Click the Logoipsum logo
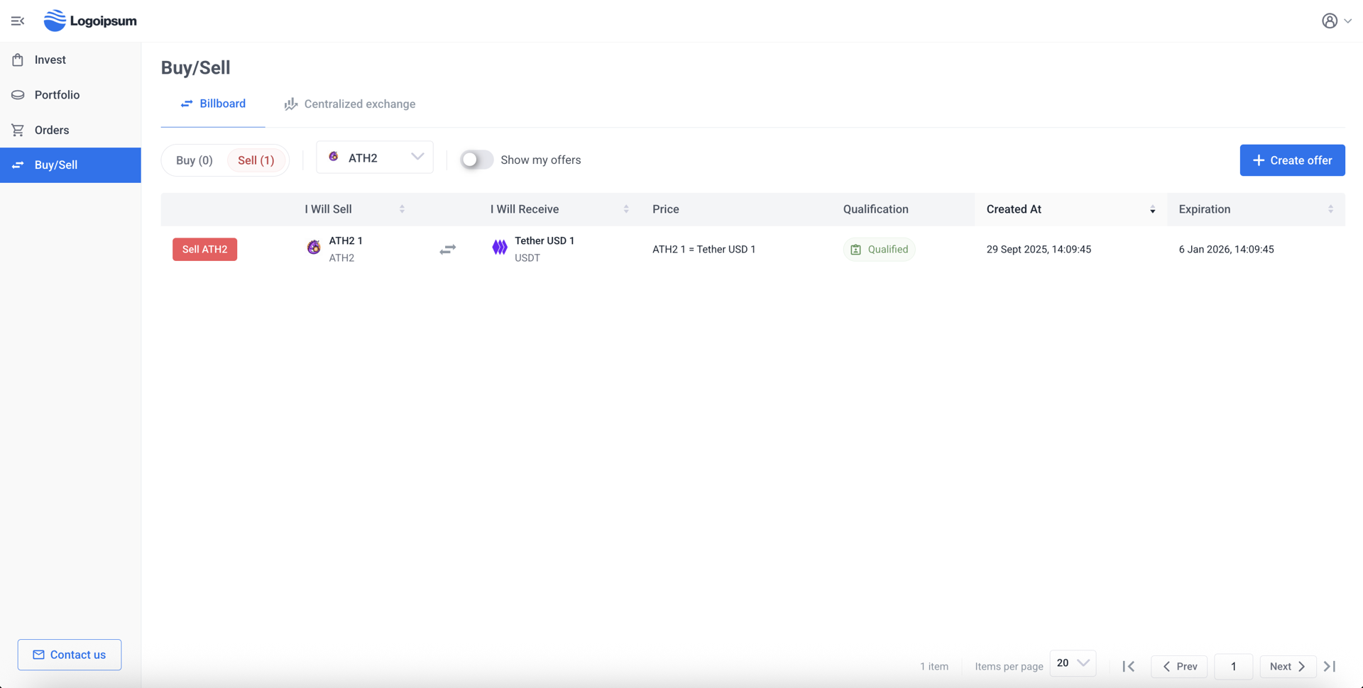This screenshot has height=688, width=1363. pos(90,21)
